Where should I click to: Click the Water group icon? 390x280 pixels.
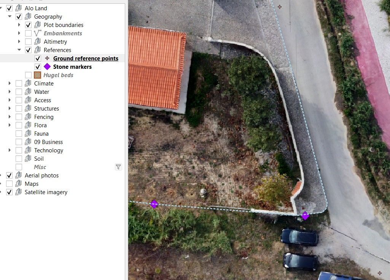[28, 92]
